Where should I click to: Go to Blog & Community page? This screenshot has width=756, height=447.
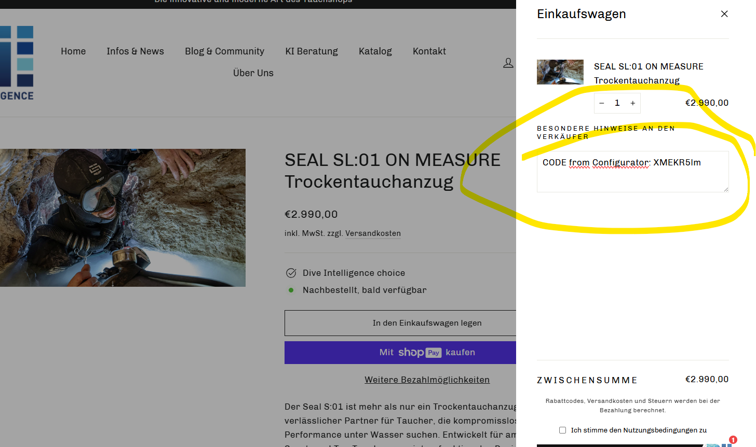click(224, 51)
